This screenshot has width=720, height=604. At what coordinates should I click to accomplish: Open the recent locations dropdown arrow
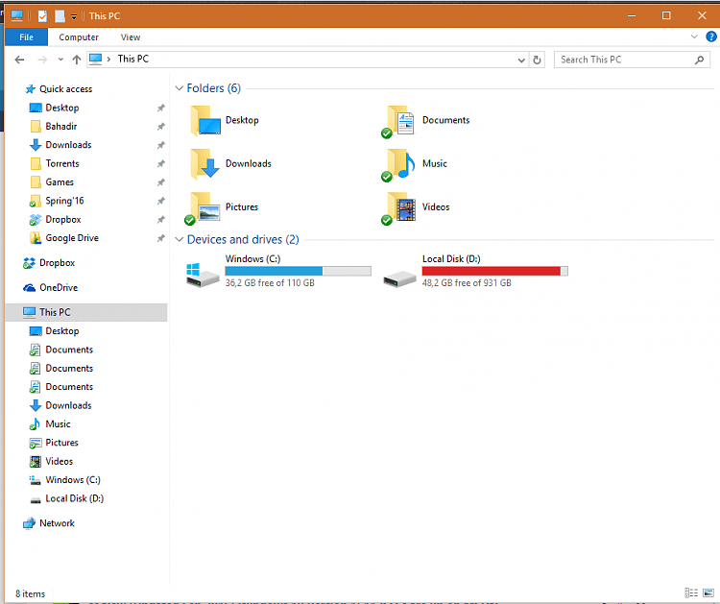60,60
